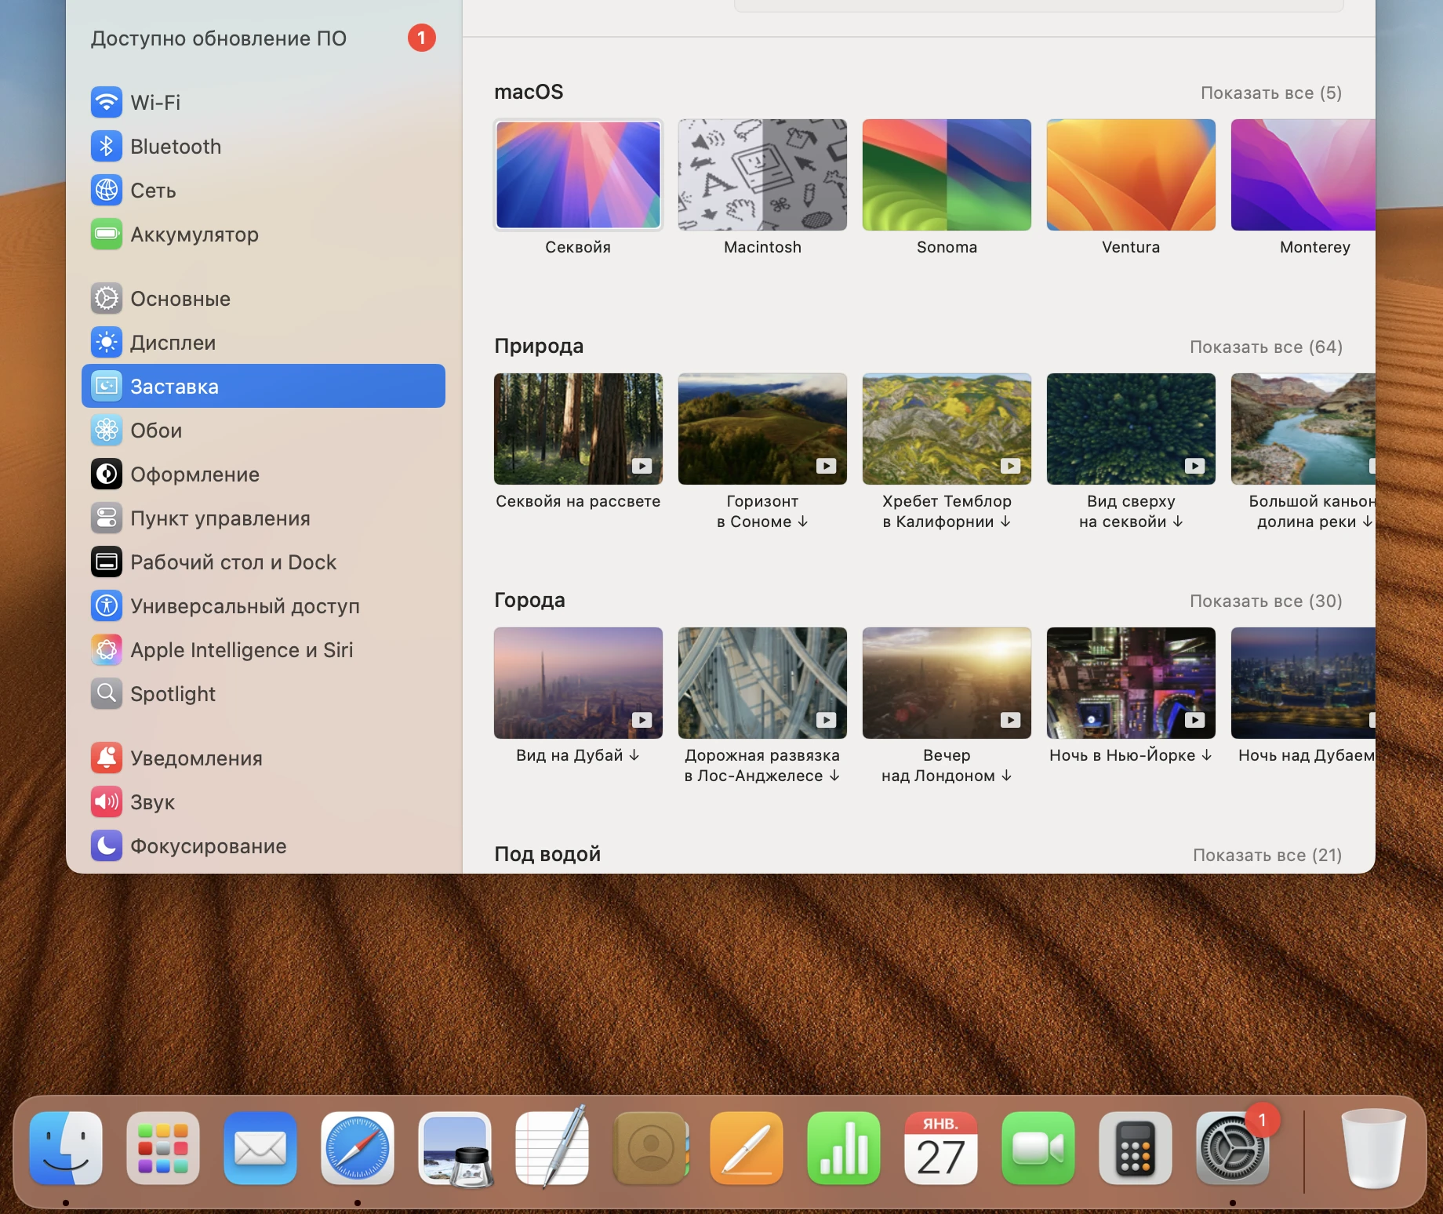Open Finder from the Dock
This screenshot has height=1214, width=1443.
point(66,1148)
